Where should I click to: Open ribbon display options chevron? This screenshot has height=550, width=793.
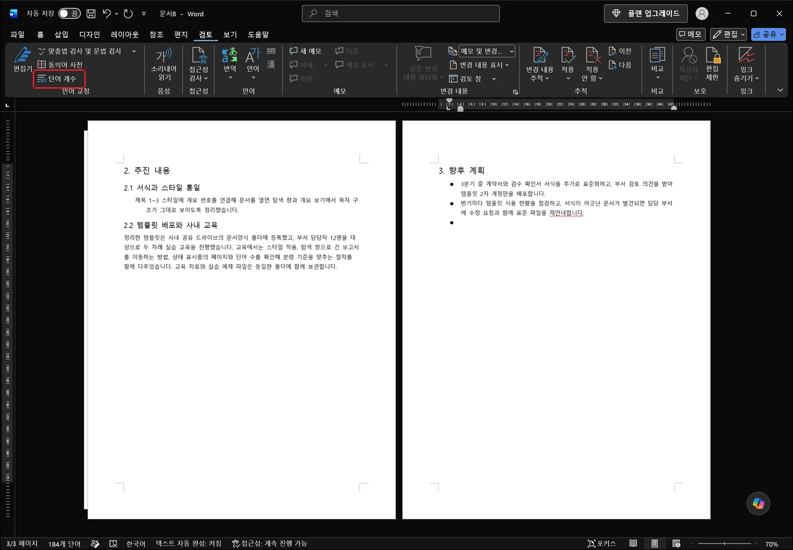[x=780, y=90]
